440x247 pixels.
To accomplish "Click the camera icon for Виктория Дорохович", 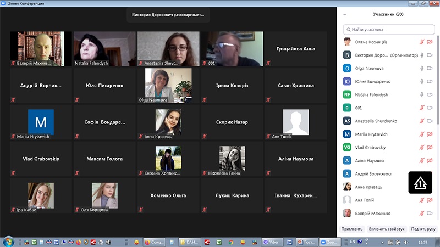I will (x=430, y=55).
